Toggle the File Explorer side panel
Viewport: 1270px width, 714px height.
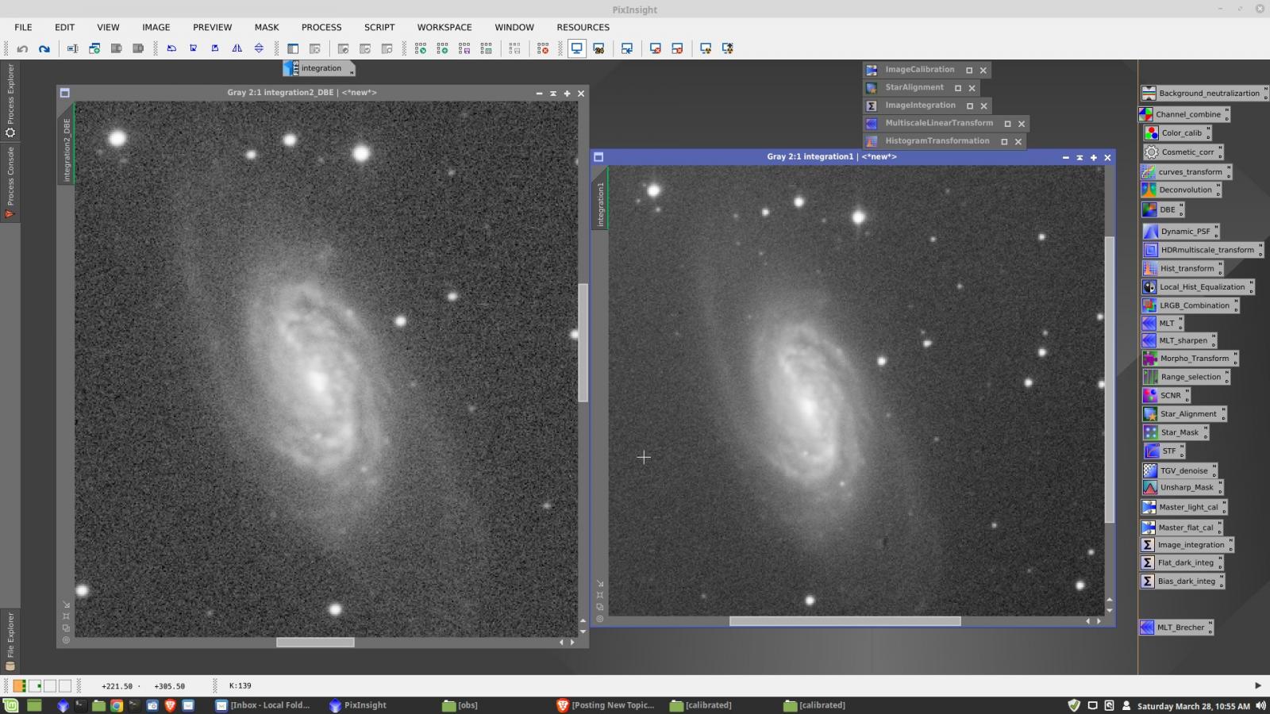click(x=10, y=641)
